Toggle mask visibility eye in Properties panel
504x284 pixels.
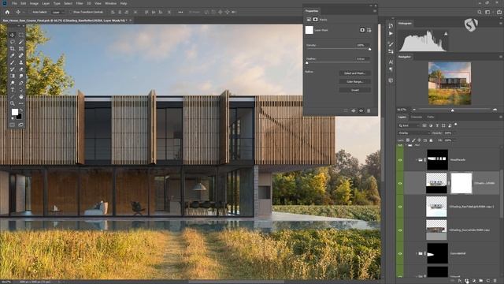pyautogui.click(x=361, y=110)
